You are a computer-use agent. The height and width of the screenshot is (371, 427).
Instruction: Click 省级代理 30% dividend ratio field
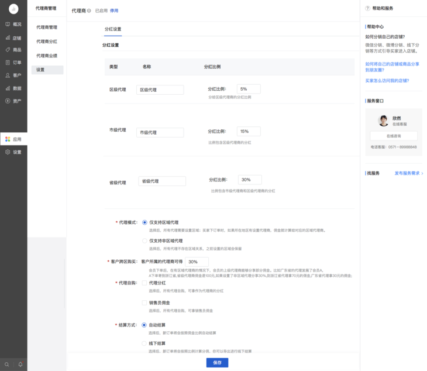click(x=250, y=180)
